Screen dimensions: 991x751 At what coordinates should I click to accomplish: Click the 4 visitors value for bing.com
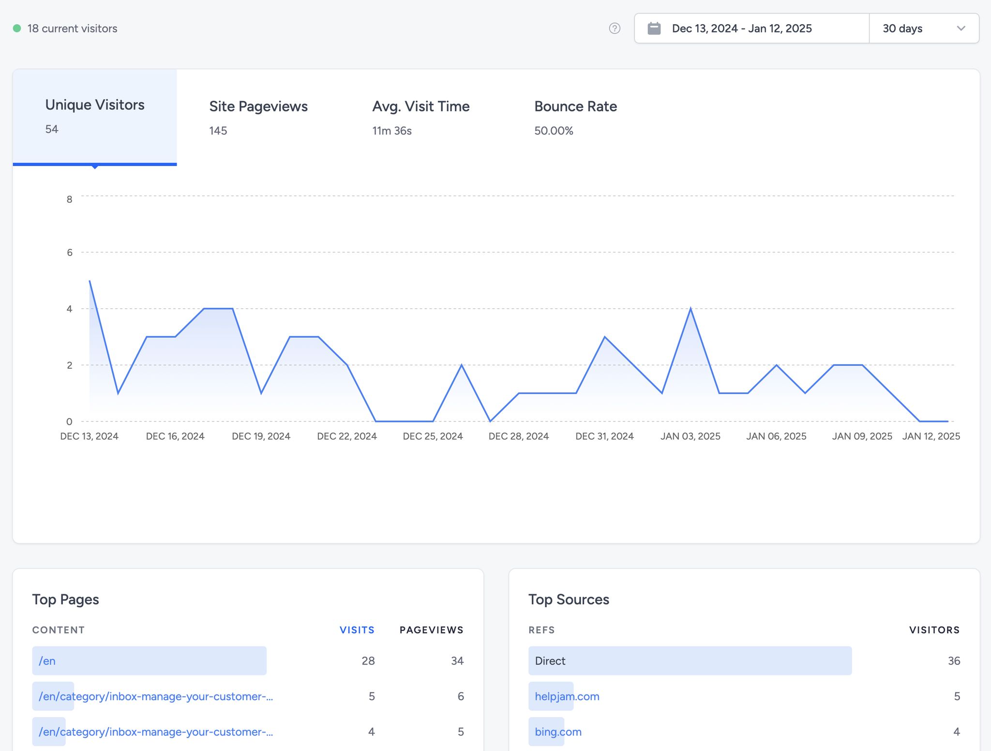click(x=957, y=732)
